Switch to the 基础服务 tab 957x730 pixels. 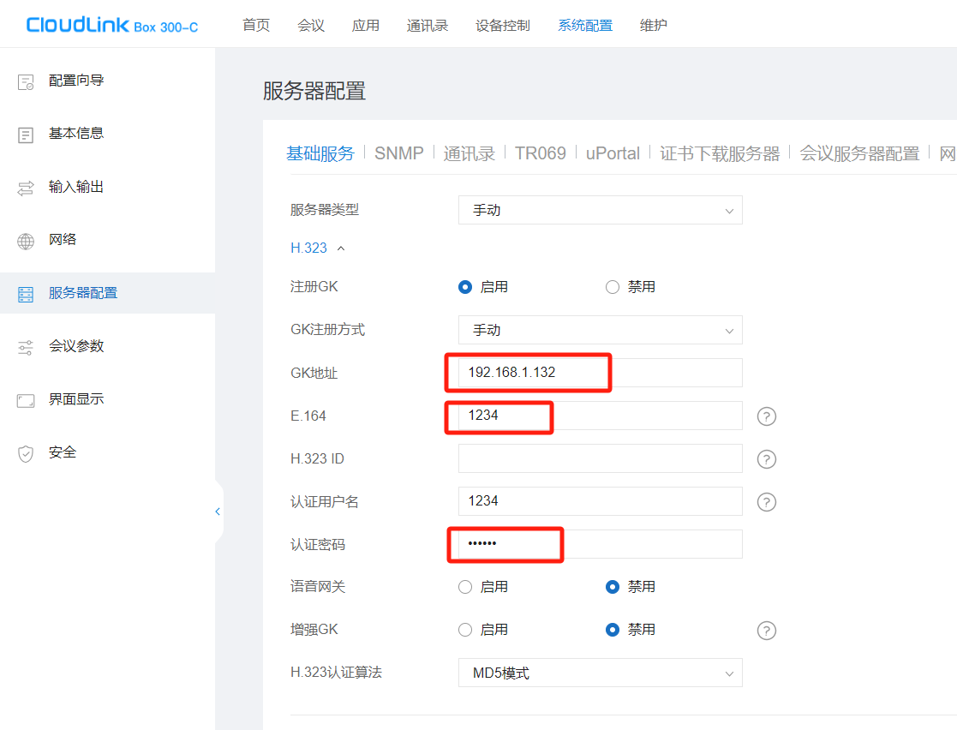click(x=320, y=153)
